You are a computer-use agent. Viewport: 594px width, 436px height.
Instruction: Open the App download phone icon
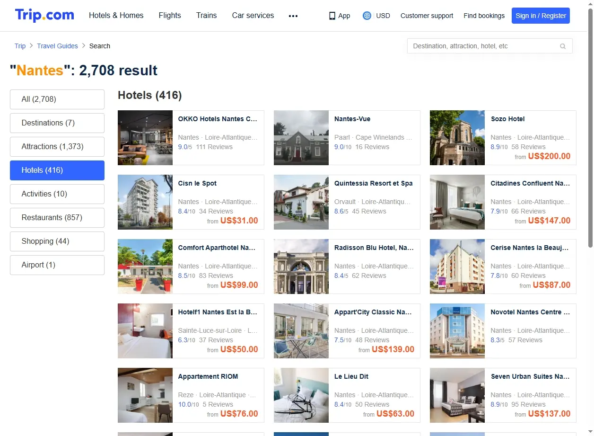(332, 16)
